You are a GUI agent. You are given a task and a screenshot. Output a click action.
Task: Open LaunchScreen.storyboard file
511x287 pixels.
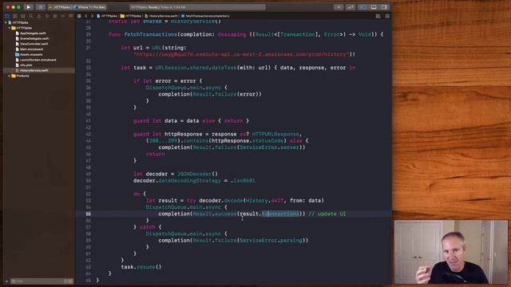coord(38,60)
